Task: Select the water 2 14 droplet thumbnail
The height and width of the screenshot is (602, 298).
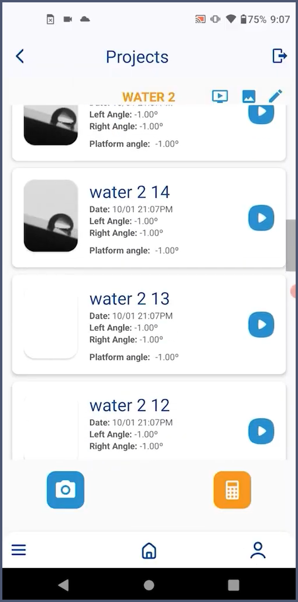Action: pos(51,216)
